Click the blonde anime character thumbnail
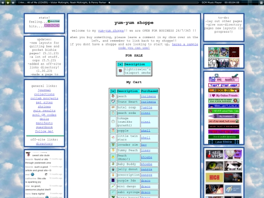The image size is (264, 198). tap(234, 63)
